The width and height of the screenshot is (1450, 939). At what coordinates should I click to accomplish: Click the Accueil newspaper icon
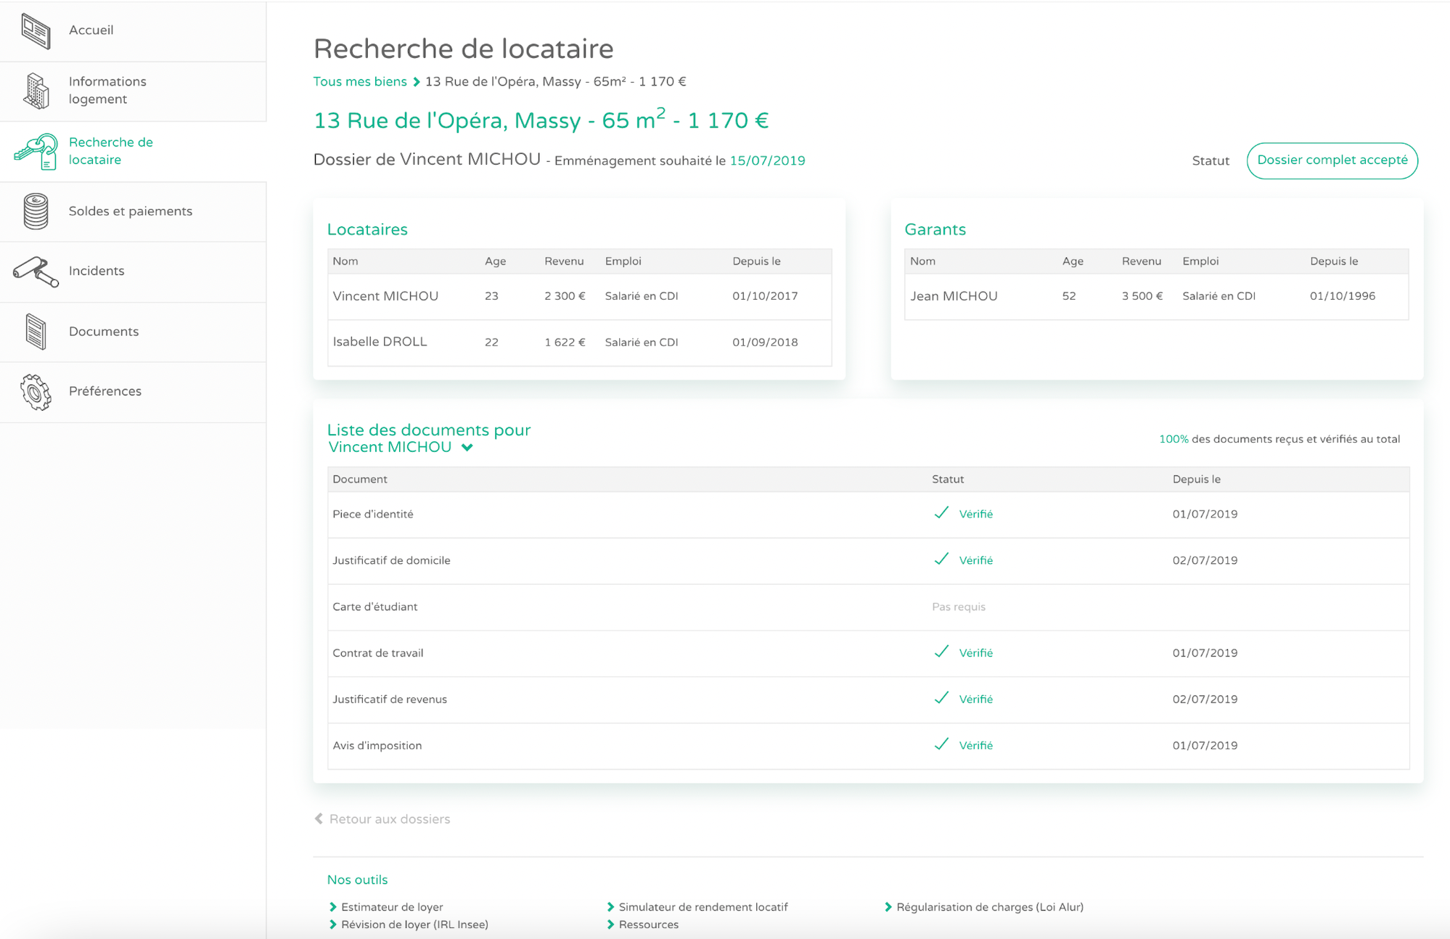click(36, 31)
